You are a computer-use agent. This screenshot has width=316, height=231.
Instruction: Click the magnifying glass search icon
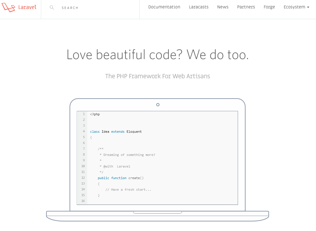click(x=52, y=8)
